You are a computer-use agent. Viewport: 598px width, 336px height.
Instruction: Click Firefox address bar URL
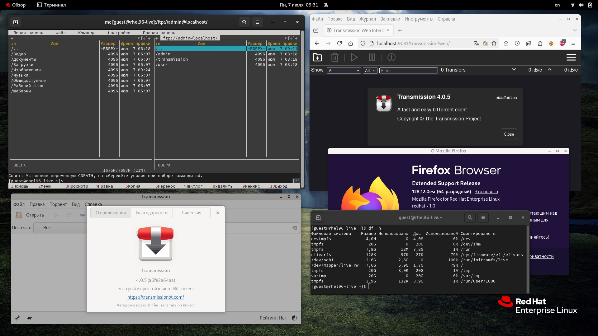coord(413,44)
